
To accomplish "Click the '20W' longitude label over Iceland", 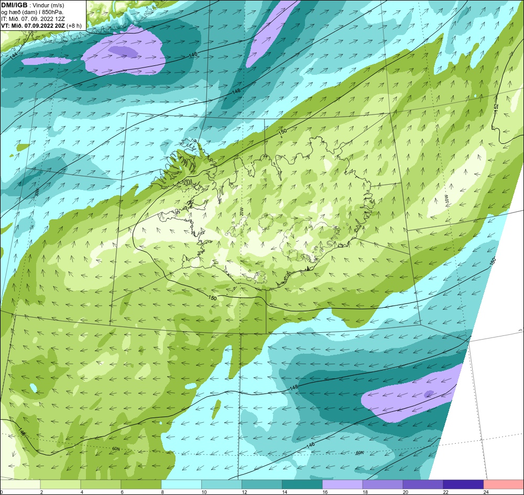I will pos(241,211).
